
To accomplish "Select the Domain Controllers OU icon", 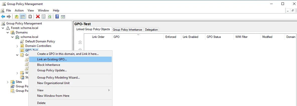I will [x=22, y=46].
